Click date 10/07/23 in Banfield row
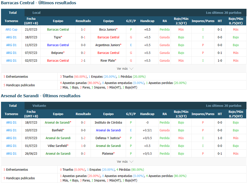The height and width of the screenshot is (184, 248). pos(31,130)
